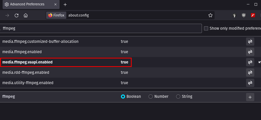Choose the Boolean radio option
Viewport: 261px width, 120px height.
pos(123,97)
